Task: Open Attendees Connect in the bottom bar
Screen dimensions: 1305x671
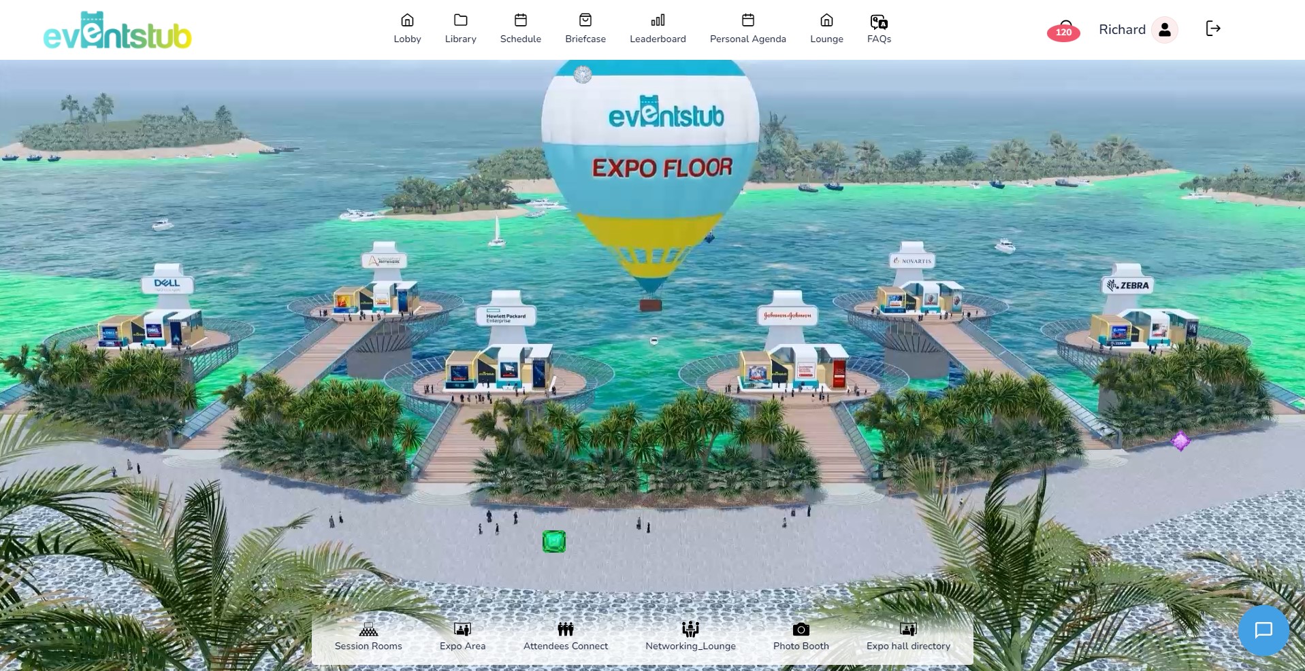Action: [566, 637]
